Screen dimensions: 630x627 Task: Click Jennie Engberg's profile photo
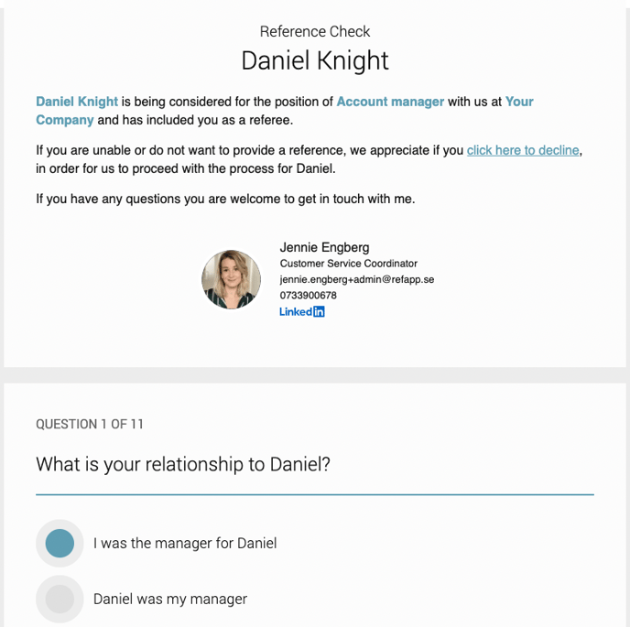(231, 279)
